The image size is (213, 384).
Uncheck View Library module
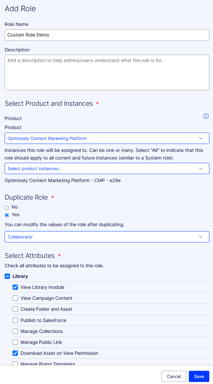pyautogui.click(x=15, y=287)
